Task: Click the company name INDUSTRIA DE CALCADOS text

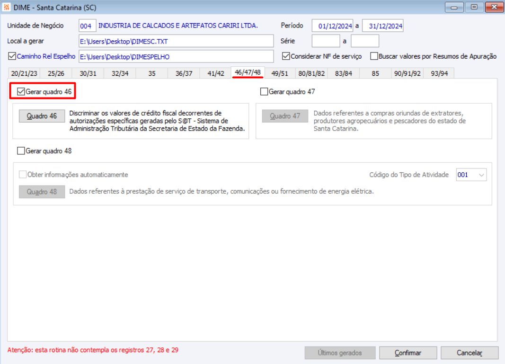Action: click(178, 26)
